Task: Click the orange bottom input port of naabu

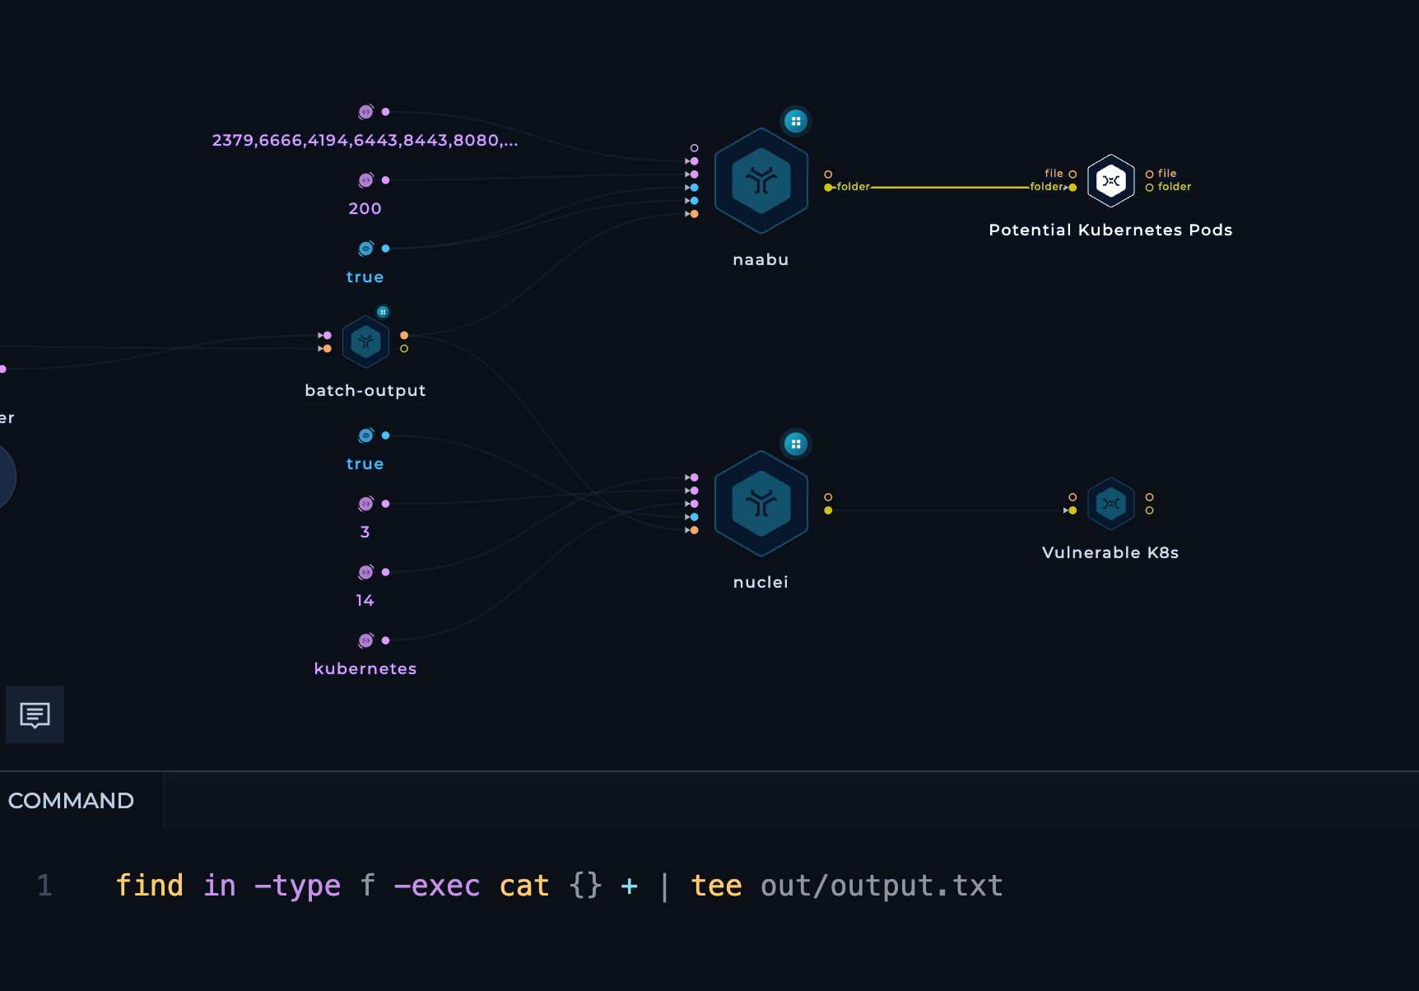Action: (695, 214)
